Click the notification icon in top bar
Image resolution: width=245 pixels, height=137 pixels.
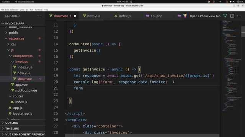pyautogui.click(x=131, y=2)
